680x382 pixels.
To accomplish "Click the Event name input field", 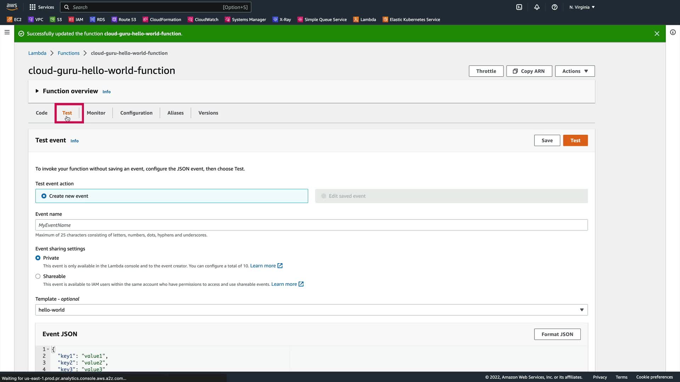I will 311,225.
